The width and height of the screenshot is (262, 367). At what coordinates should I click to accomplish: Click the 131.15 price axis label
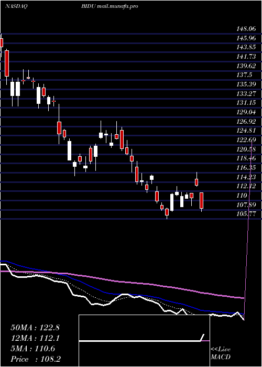(246, 103)
